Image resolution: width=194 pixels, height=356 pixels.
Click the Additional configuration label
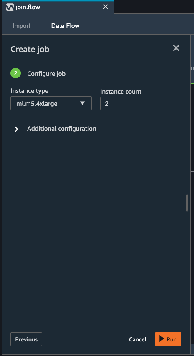click(62, 129)
